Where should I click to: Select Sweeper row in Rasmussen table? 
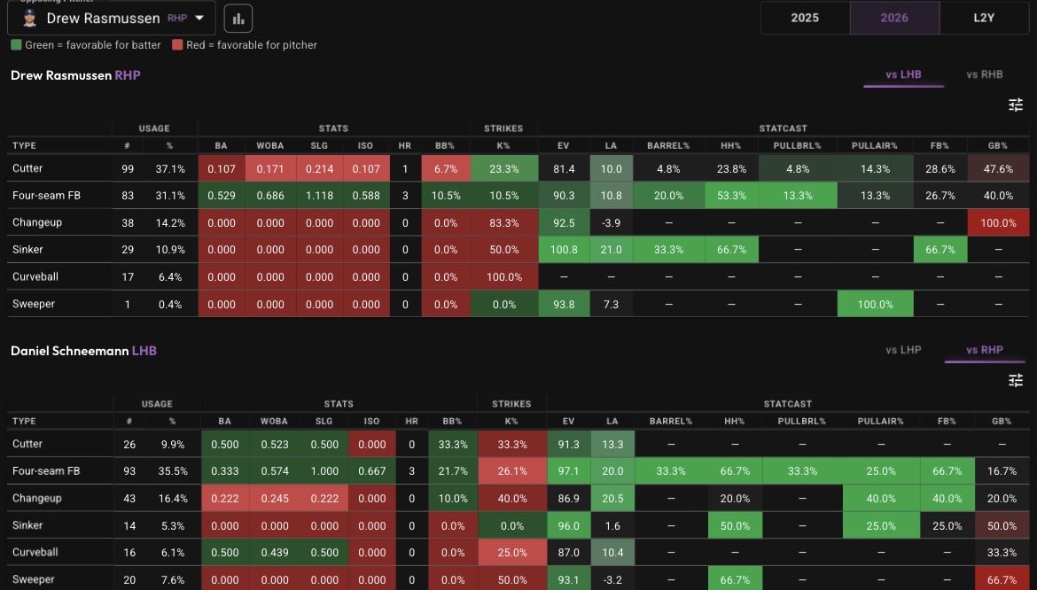pyautogui.click(x=518, y=304)
